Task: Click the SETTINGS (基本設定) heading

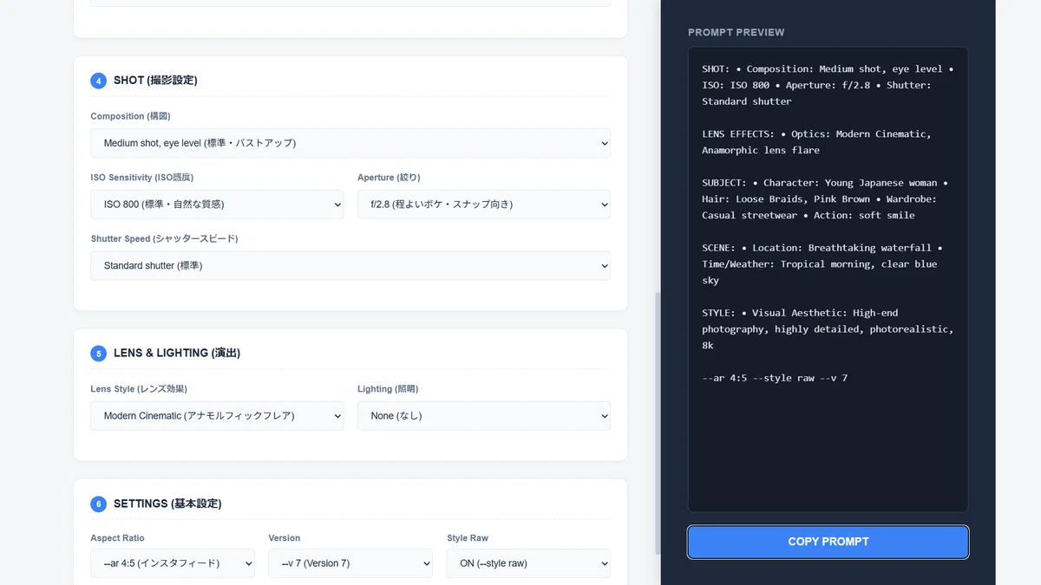Action: coord(167,504)
